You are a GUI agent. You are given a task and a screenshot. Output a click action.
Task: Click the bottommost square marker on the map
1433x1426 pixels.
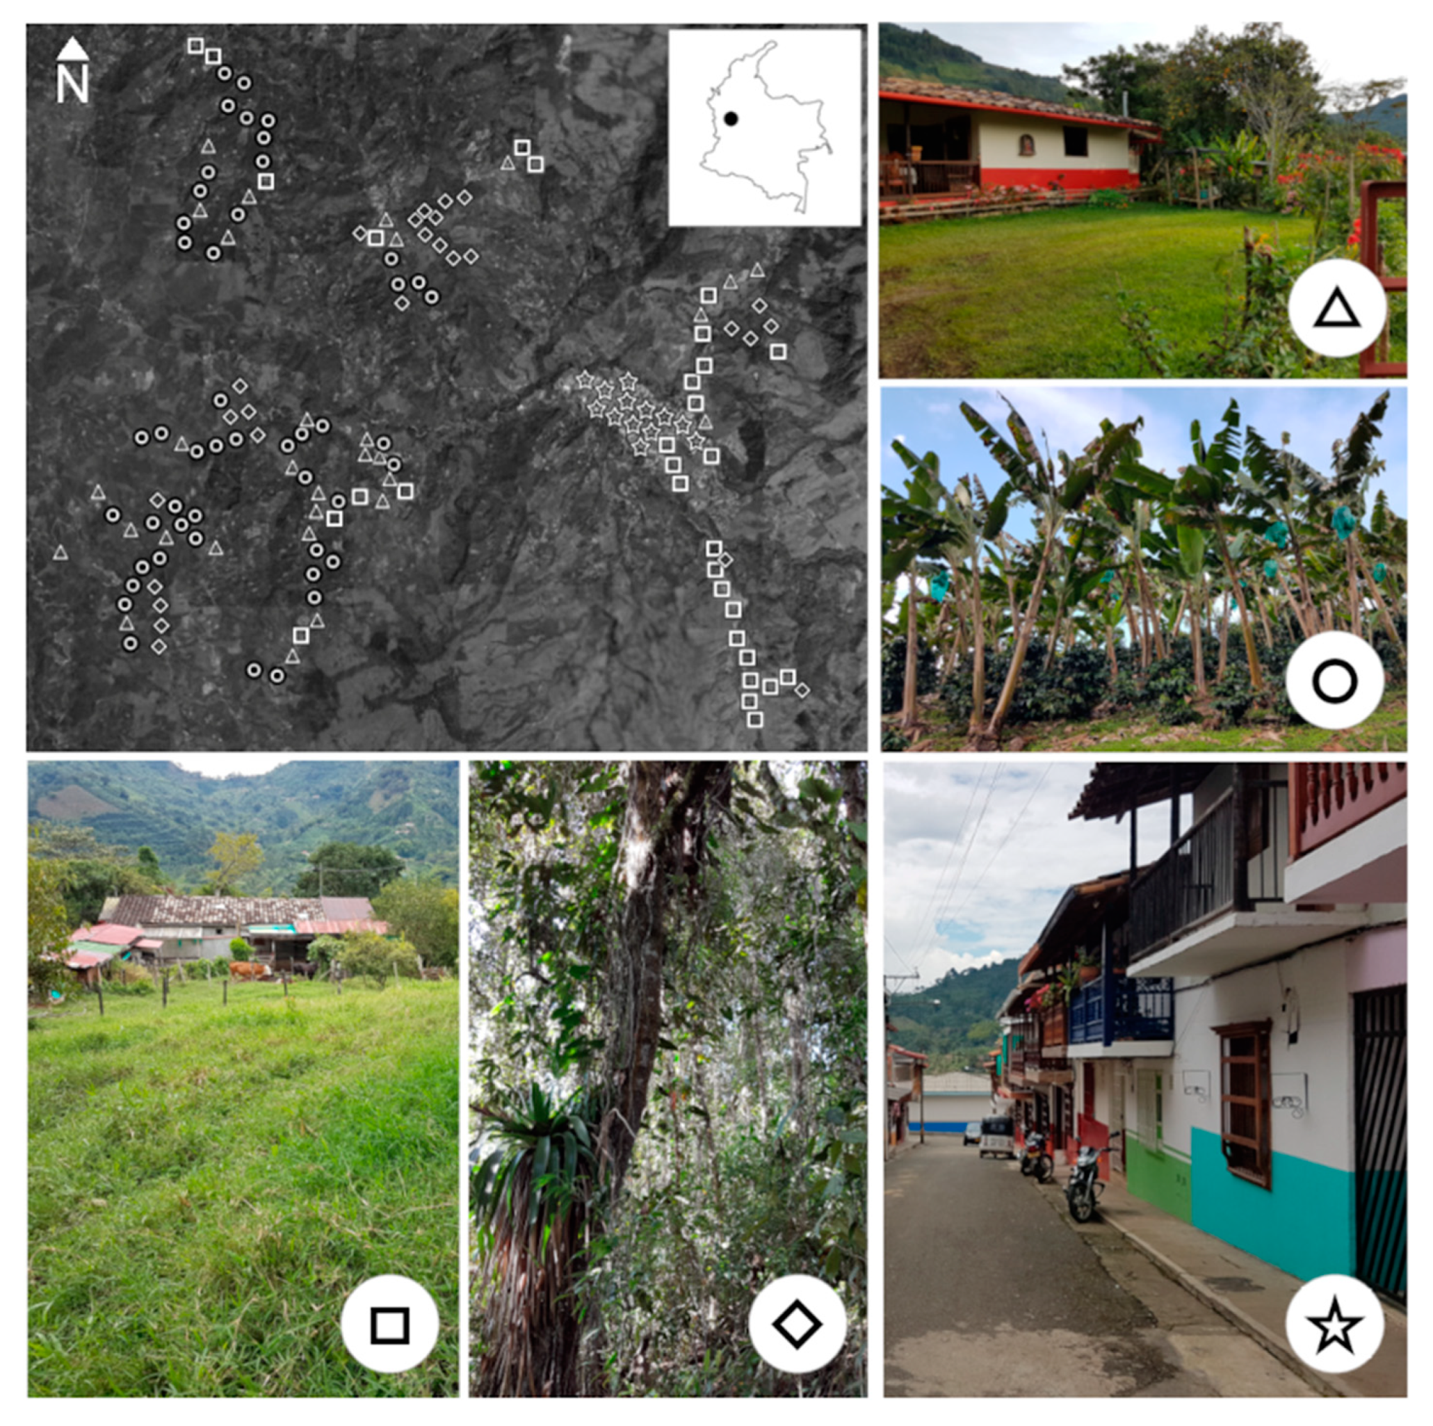pyautogui.click(x=754, y=718)
